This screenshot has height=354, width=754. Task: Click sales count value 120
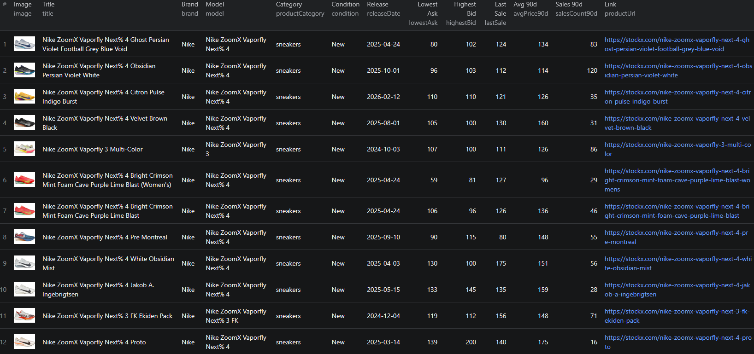(x=592, y=70)
